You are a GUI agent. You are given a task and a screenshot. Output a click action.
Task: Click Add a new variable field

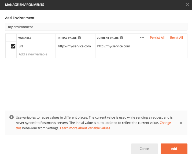(36, 54)
